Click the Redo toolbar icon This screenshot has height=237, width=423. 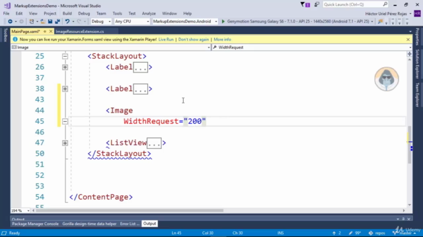[79, 22]
